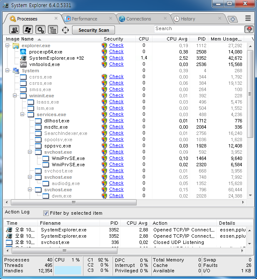The height and width of the screenshot is (279, 257).
Task: Click the process list vertical scrollbar thumb
Action: tap(250, 94)
